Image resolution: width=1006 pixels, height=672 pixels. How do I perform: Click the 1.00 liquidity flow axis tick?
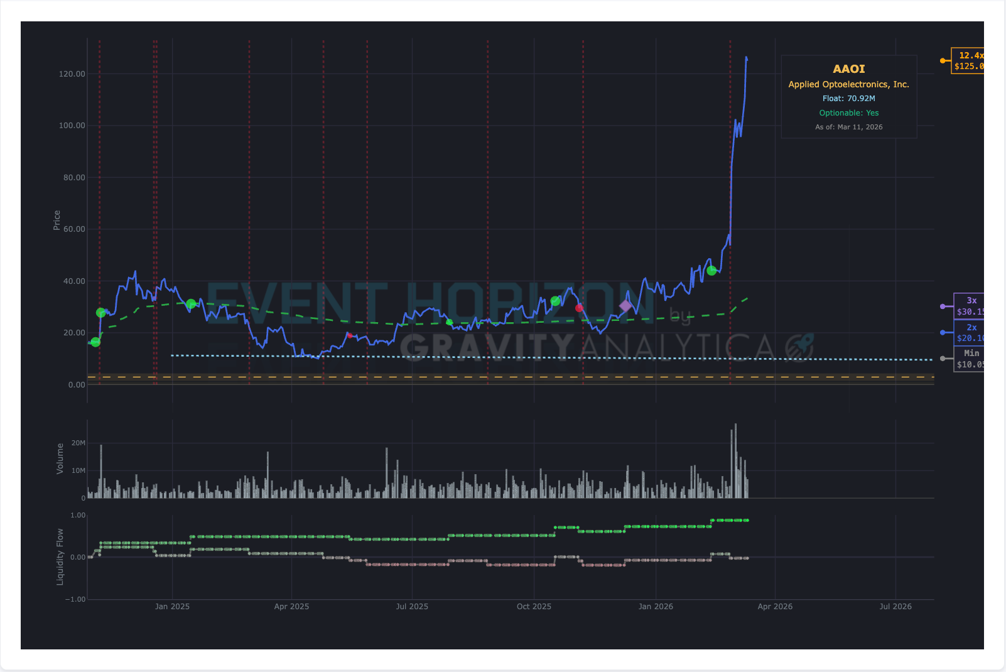click(78, 516)
